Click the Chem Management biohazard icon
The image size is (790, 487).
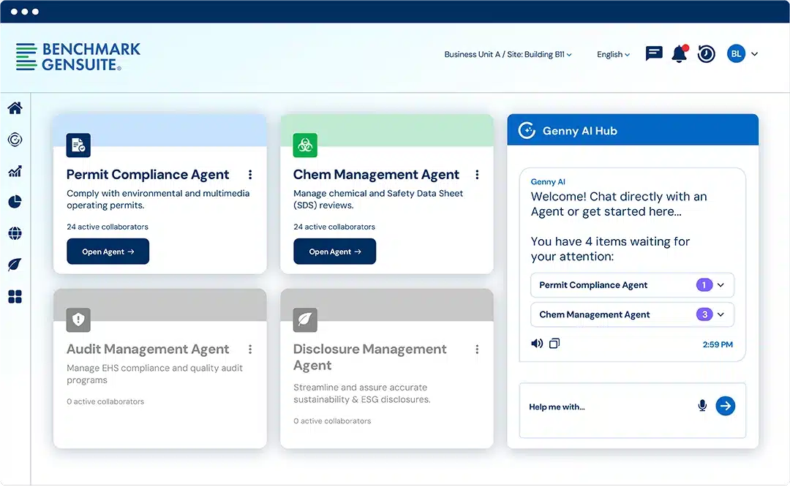tap(305, 146)
